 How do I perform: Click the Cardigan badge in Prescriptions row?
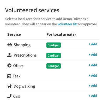point(53,56)
